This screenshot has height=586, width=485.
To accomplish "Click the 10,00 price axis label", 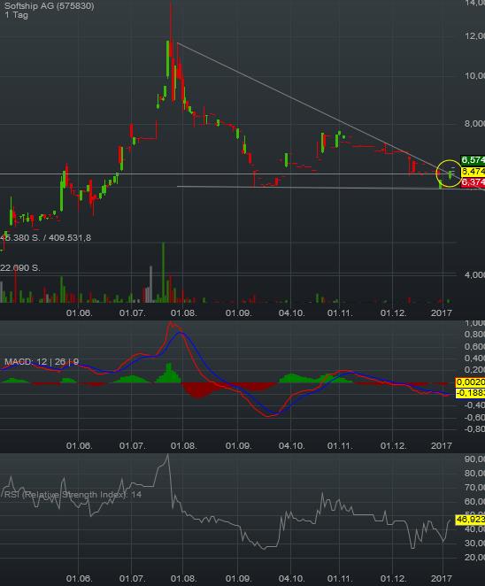I will click(x=474, y=76).
